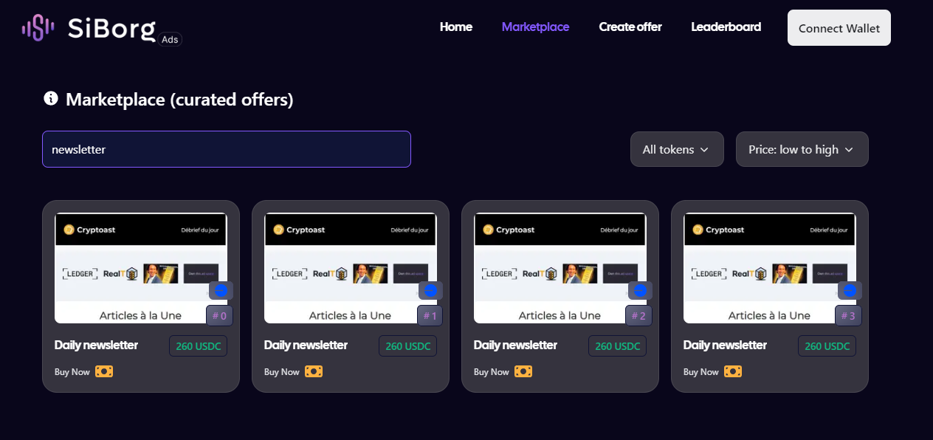
Task: Click the blue chain icon on offer #3
Action: click(x=850, y=290)
